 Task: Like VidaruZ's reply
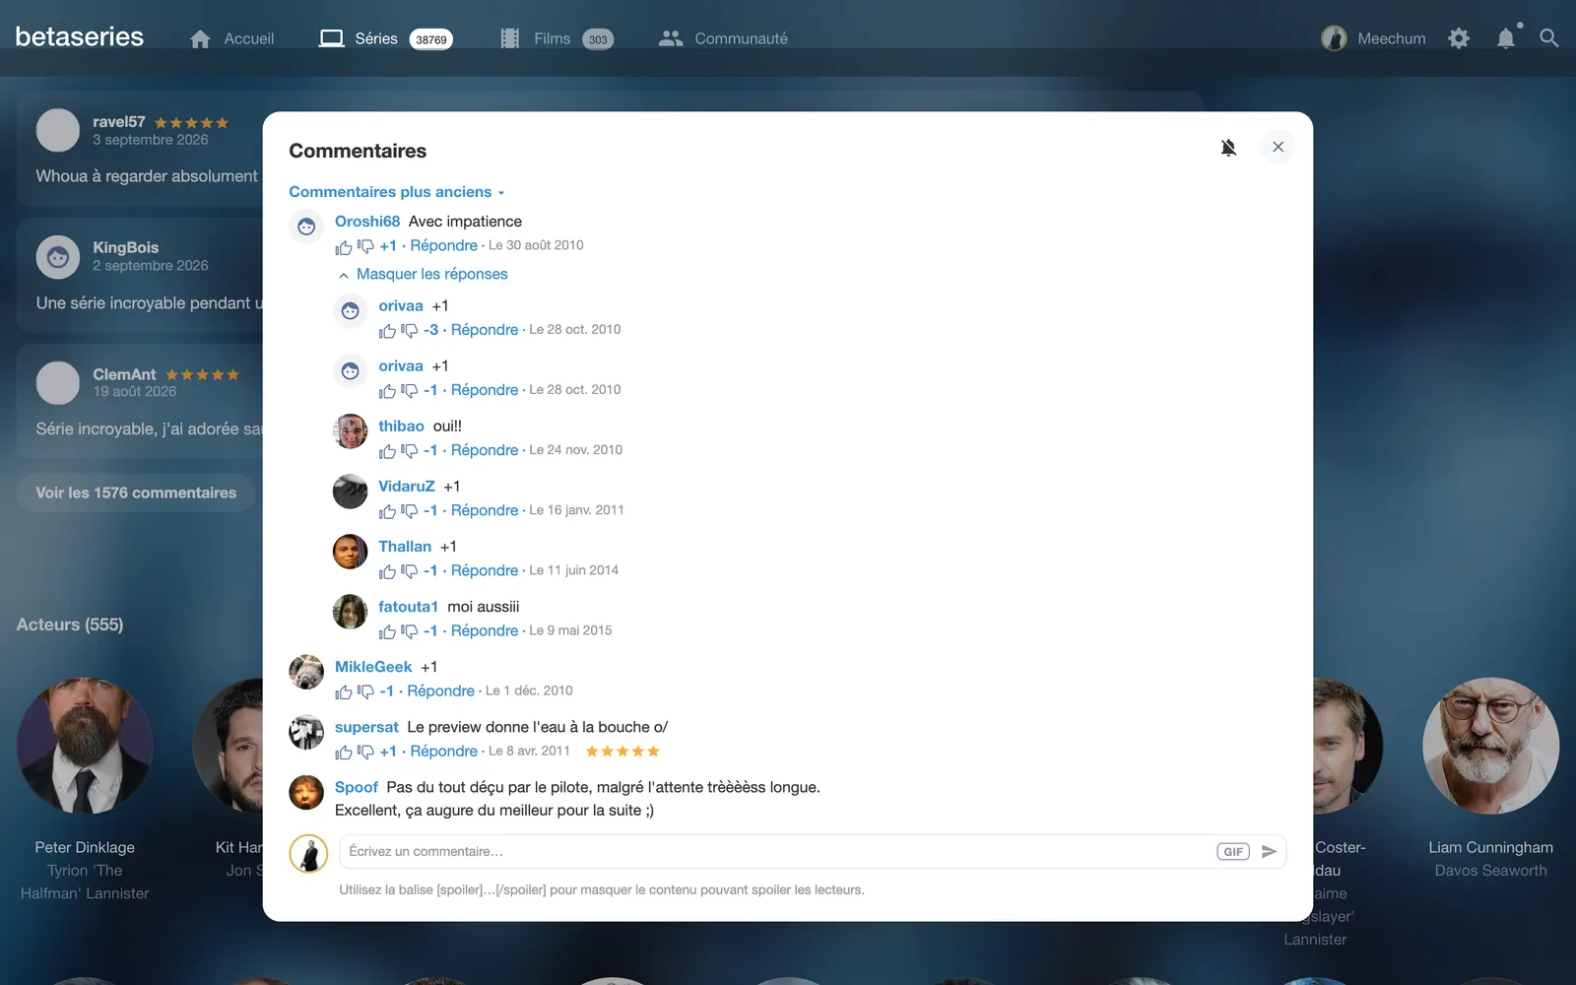387,511
